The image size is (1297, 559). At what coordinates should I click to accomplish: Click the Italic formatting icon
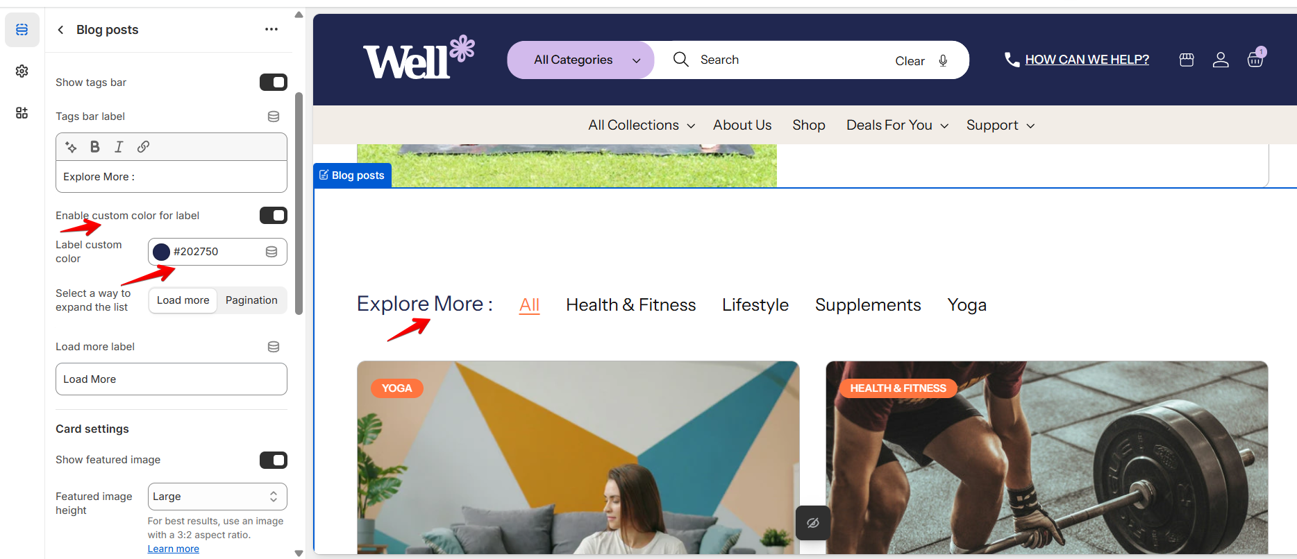[x=119, y=146]
